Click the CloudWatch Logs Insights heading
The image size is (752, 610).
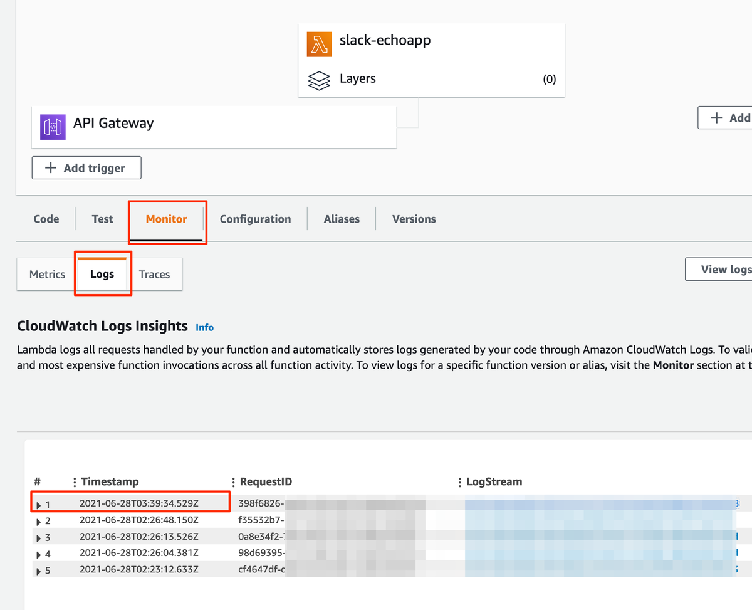[102, 326]
